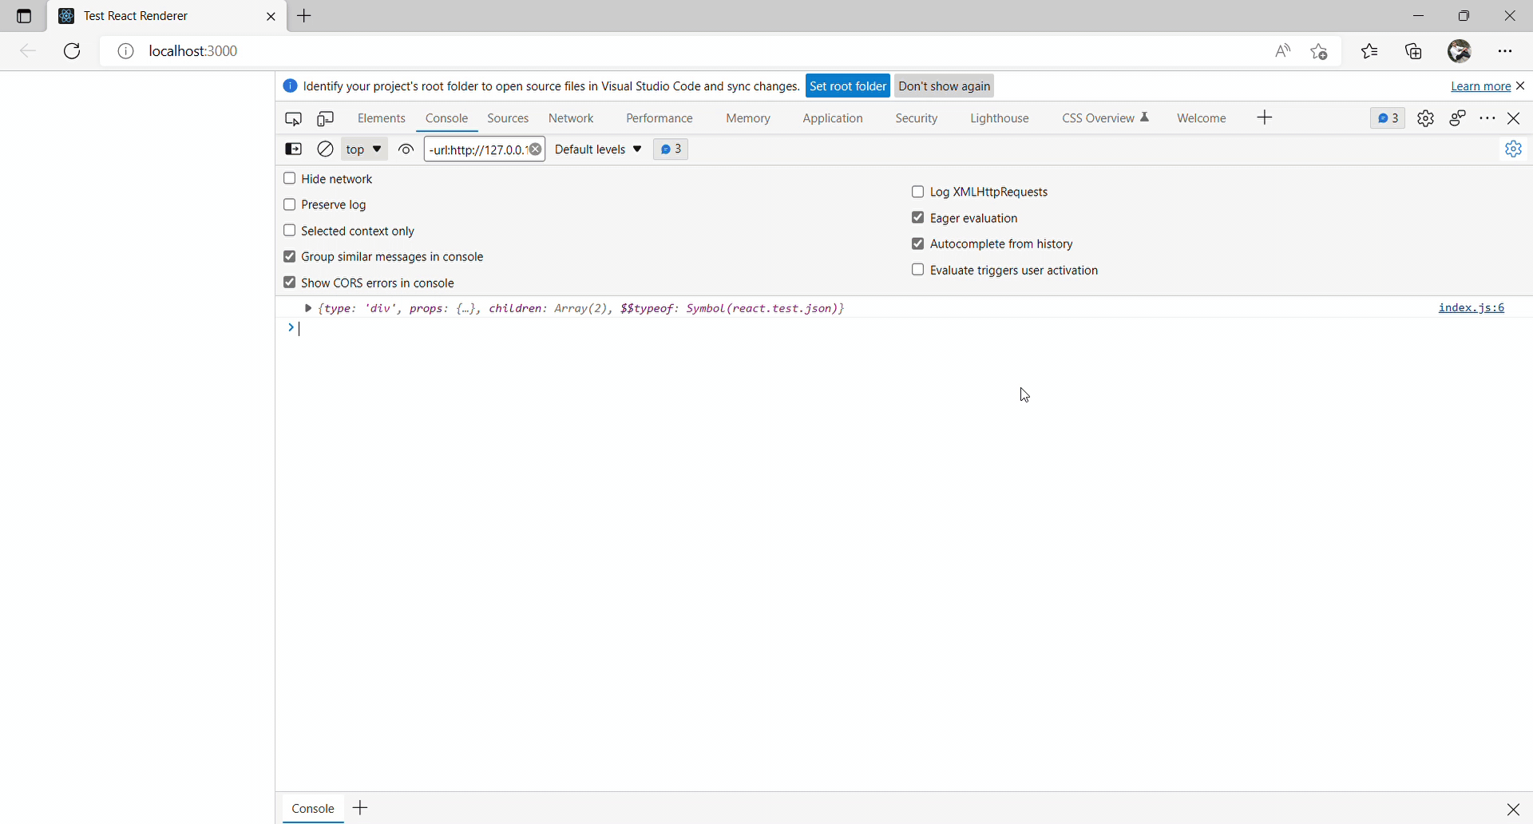Image resolution: width=1533 pixels, height=824 pixels.
Task: Uncheck Autocomplete from history
Action: click(x=918, y=244)
